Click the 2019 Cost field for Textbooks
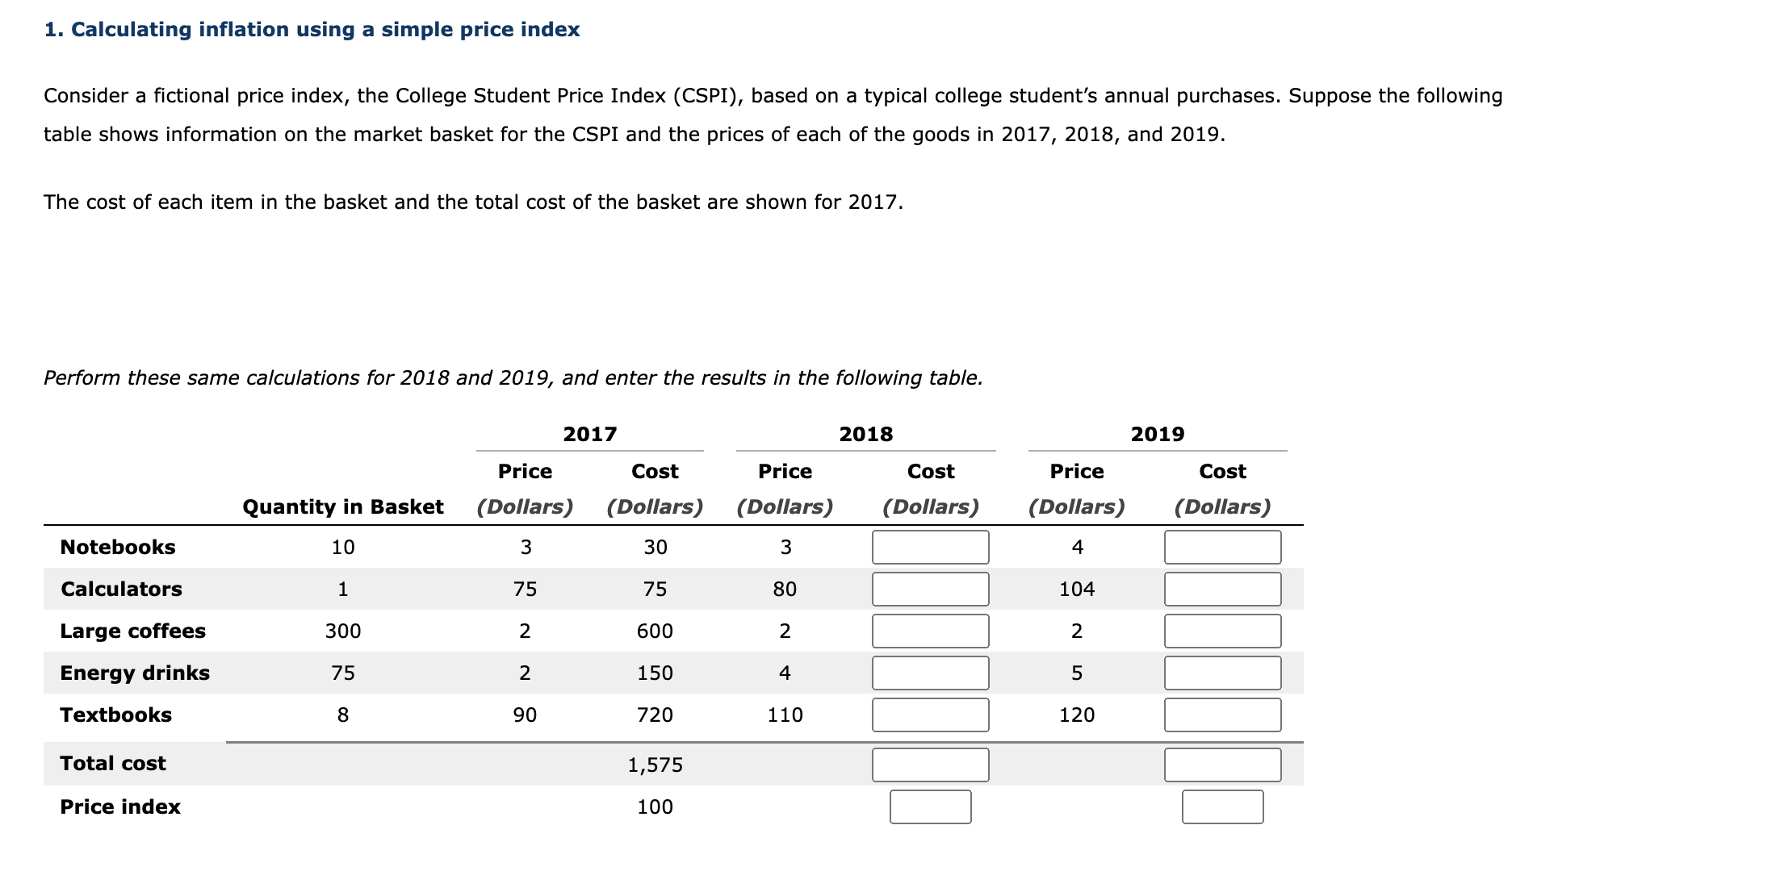 coord(1221,715)
